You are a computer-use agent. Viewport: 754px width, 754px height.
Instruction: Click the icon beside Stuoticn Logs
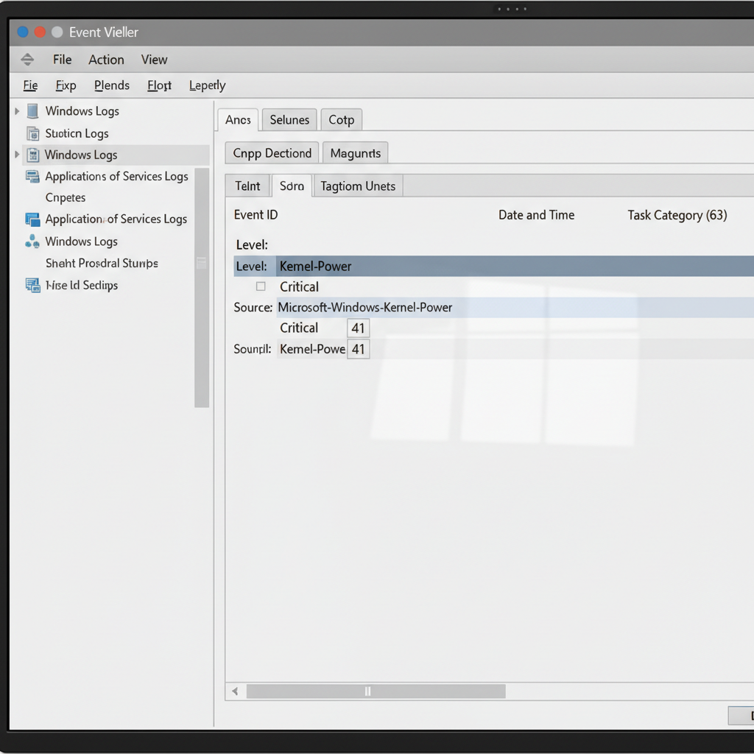coord(32,133)
